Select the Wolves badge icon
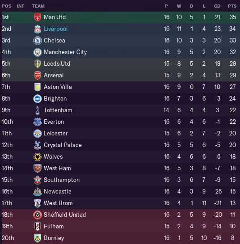The image size is (240, 244). [x=38, y=157]
